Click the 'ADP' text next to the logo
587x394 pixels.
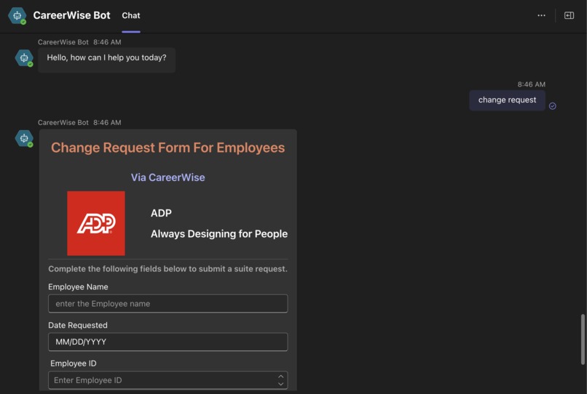click(161, 213)
